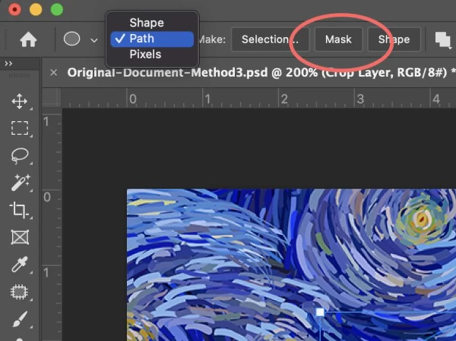This screenshot has width=456, height=341.
Task: Expand the tool preset picker chevron
Action: 94,40
